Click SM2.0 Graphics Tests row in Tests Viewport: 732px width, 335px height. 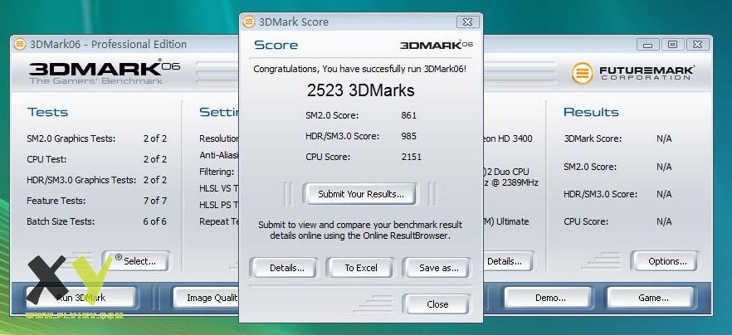pyautogui.click(x=96, y=138)
